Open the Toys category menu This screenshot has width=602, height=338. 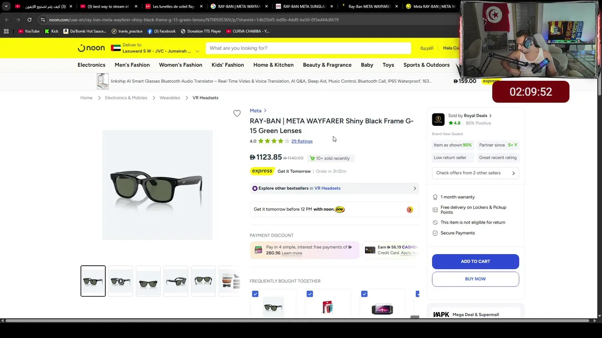[x=388, y=65]
